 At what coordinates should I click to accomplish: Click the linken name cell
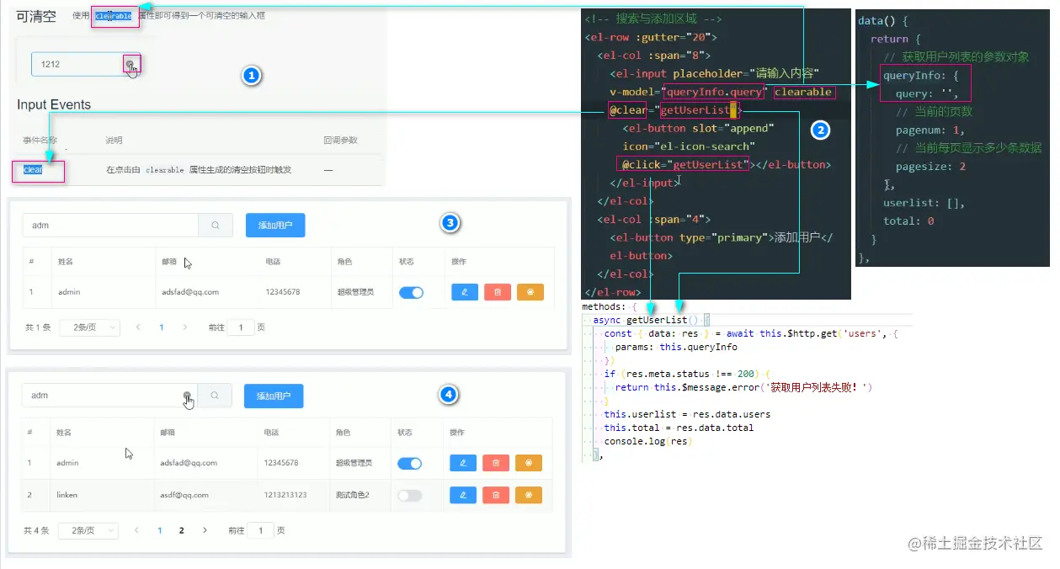click(67, 495)
